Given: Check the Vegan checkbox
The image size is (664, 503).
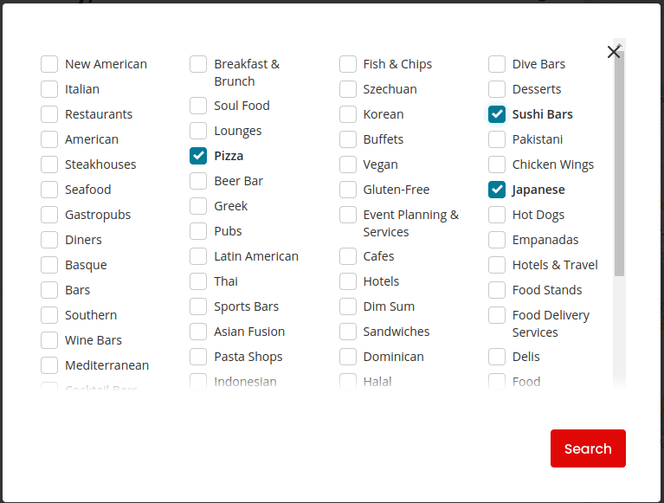Looking at the screenshot, I should click(348, 164).
